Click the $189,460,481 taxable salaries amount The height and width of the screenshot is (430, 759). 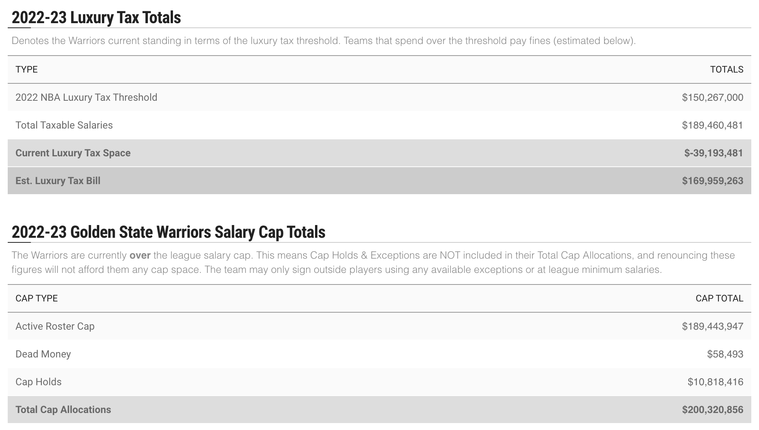pos(712,125)
